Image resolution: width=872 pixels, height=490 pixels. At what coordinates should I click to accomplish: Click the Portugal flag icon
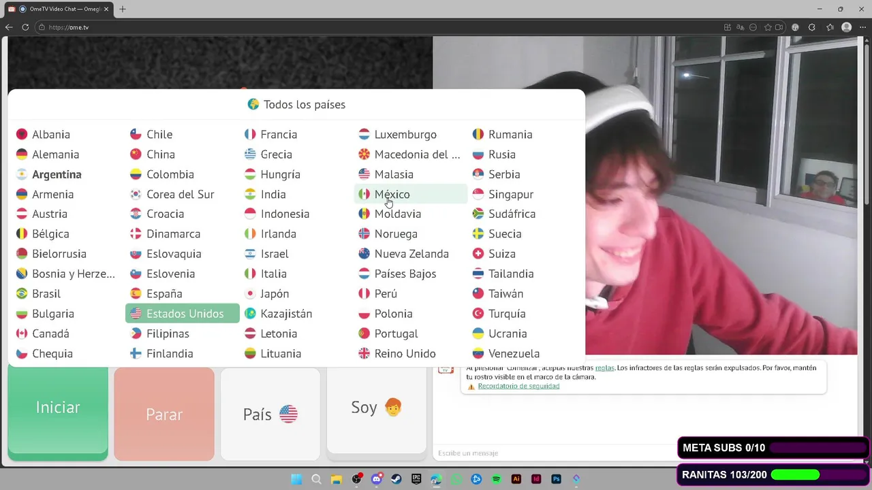coord(364,333)
